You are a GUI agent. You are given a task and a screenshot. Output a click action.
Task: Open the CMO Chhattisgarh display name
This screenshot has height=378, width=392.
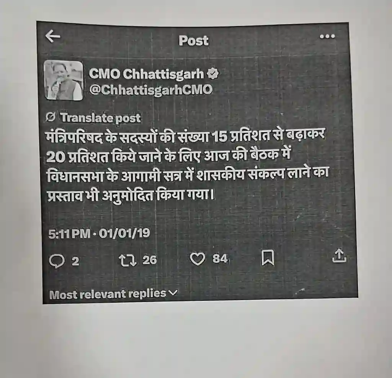pos(147,74)
